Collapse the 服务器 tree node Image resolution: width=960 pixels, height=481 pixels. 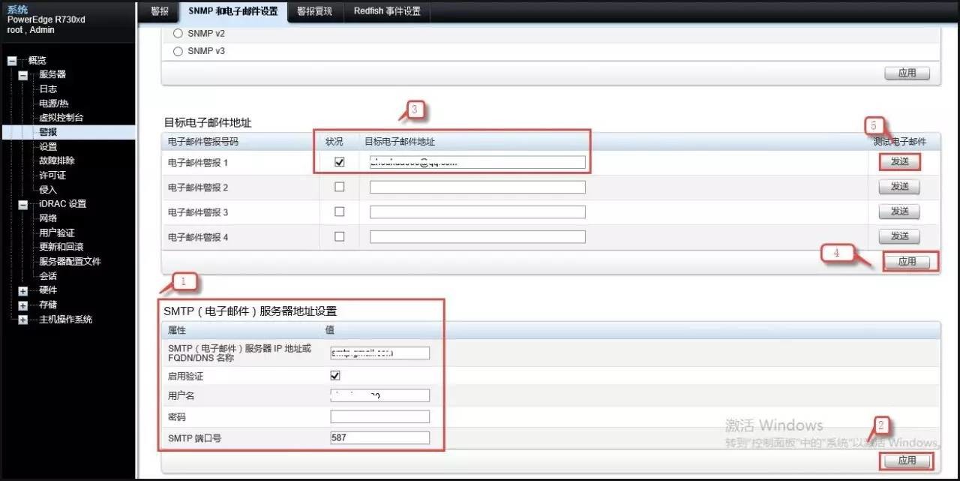tap(22, 75)
